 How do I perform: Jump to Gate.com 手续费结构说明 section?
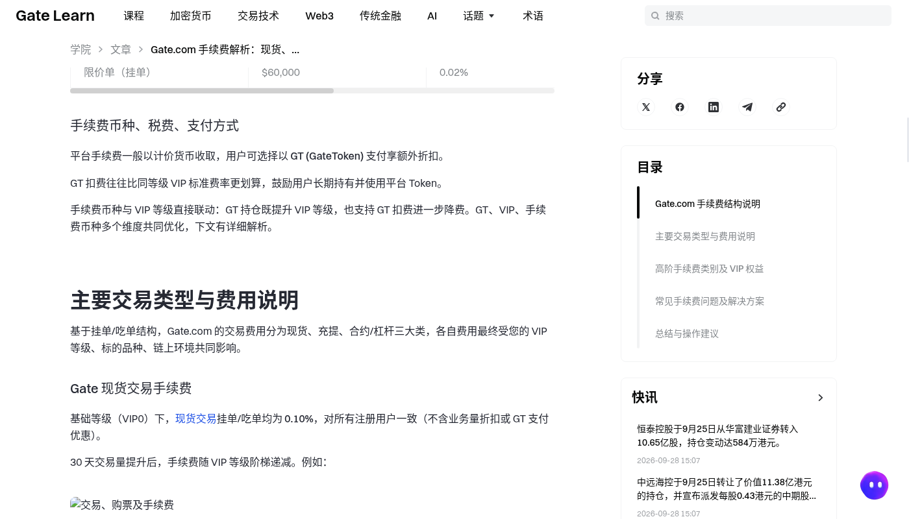pos(708,204)
